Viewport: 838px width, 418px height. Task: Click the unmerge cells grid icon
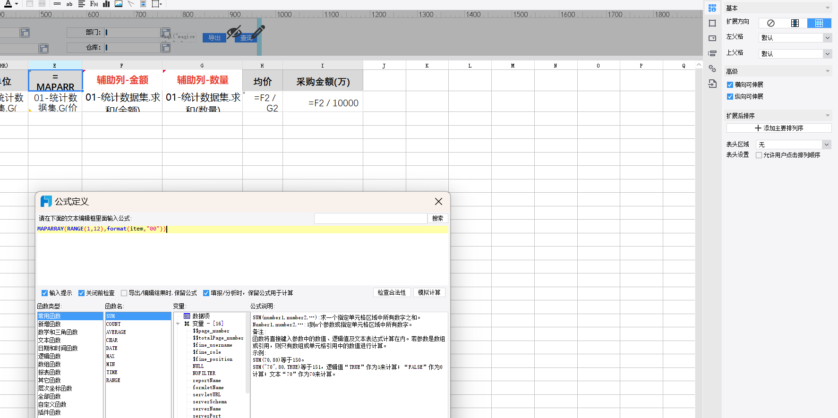[x=42, y=4]
